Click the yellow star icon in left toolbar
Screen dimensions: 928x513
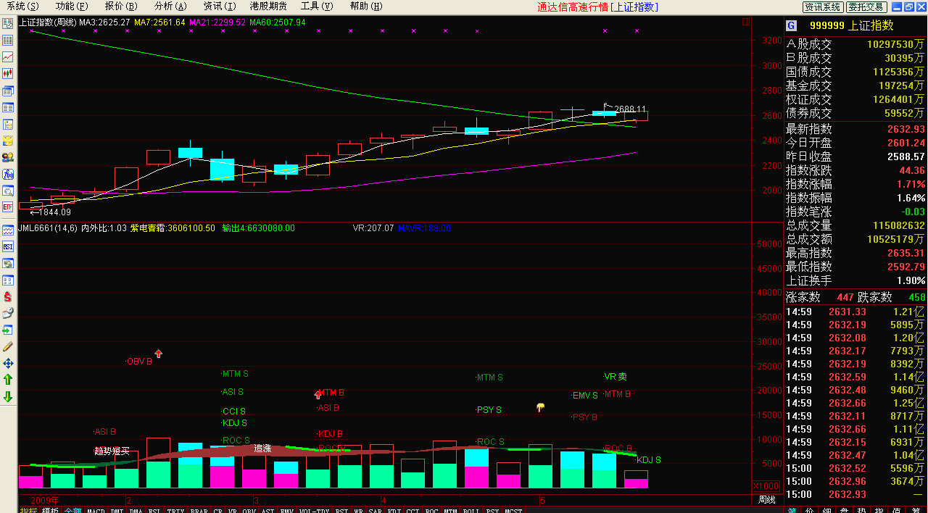[8, 141]
